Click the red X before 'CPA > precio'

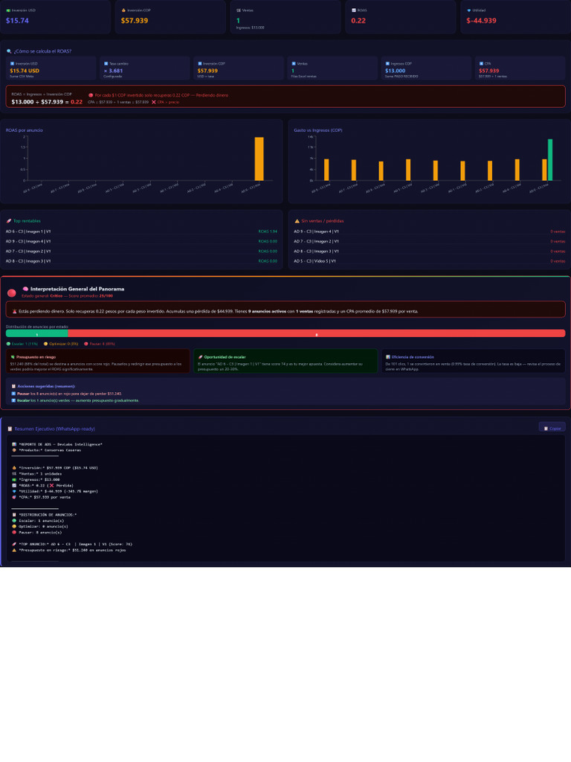click(x=153, y=102)
